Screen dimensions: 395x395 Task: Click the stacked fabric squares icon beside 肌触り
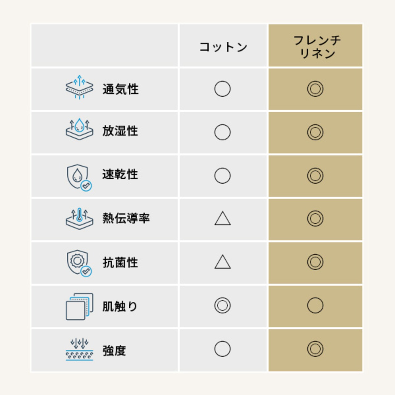79,306
